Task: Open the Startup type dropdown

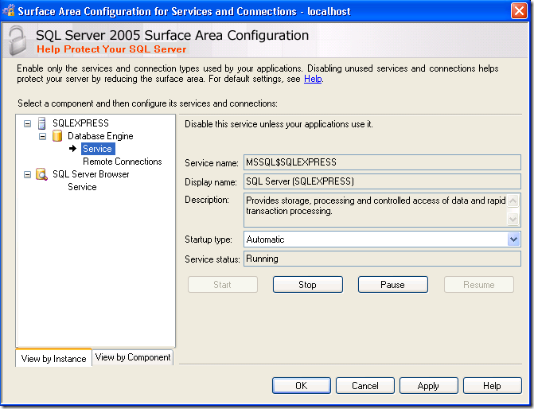Action: pyautogui.click(x=513, y=240)
